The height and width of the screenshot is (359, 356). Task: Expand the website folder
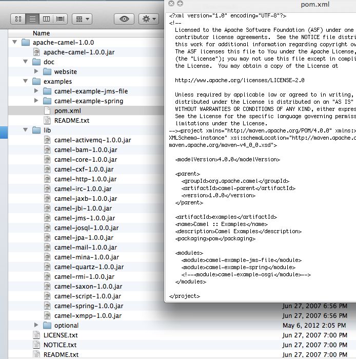click(36, 71)
